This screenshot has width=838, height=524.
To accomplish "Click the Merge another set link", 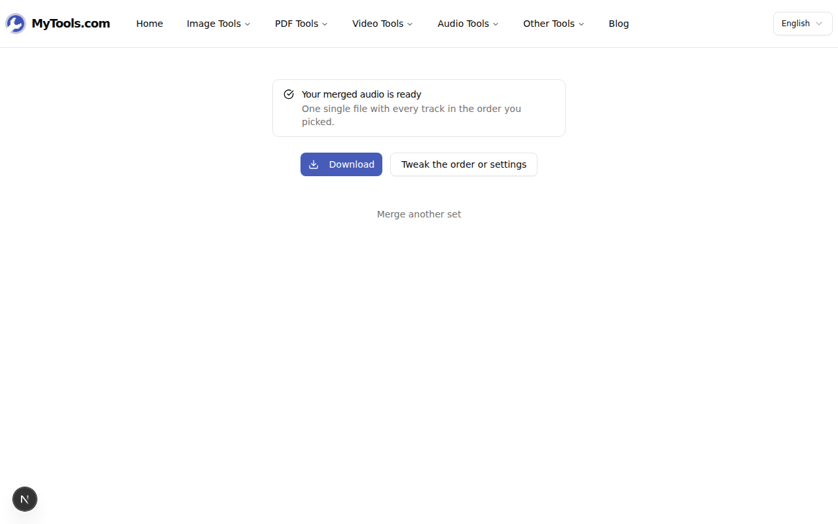I will coord(419,214).
